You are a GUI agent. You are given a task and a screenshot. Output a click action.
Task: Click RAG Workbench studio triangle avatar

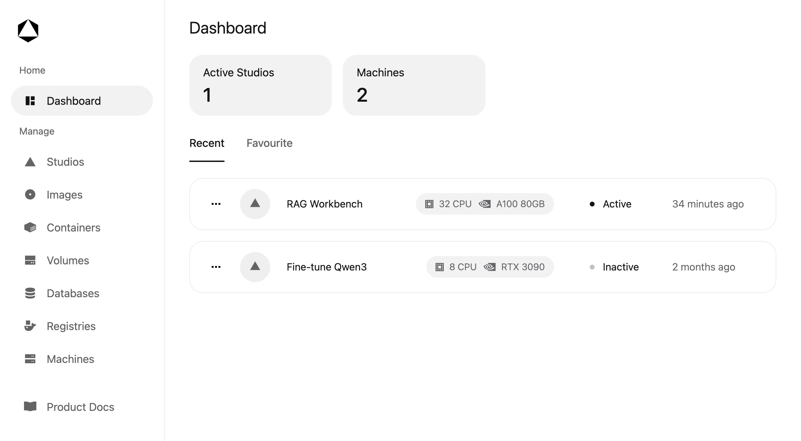(255, 204)
